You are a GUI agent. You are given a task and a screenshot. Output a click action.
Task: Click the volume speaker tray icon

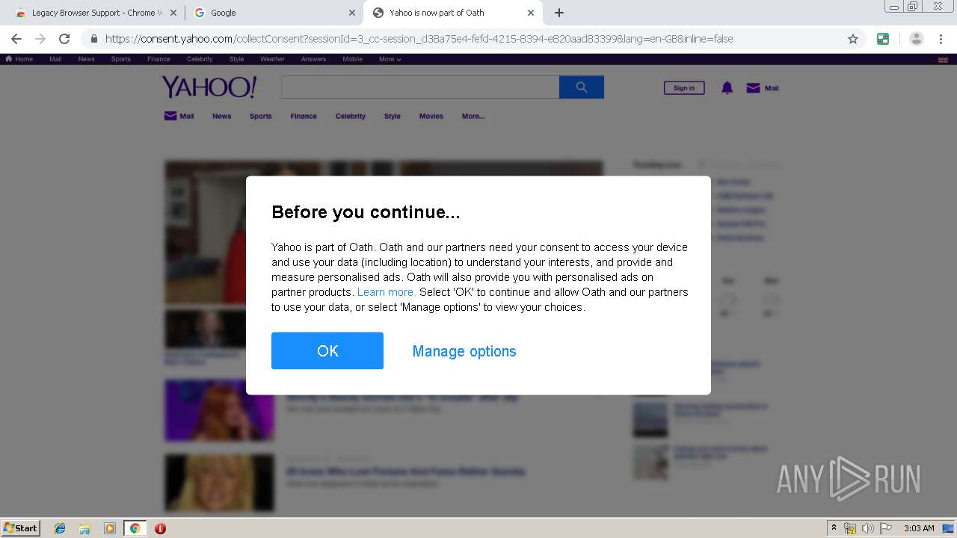pos(868,528)
